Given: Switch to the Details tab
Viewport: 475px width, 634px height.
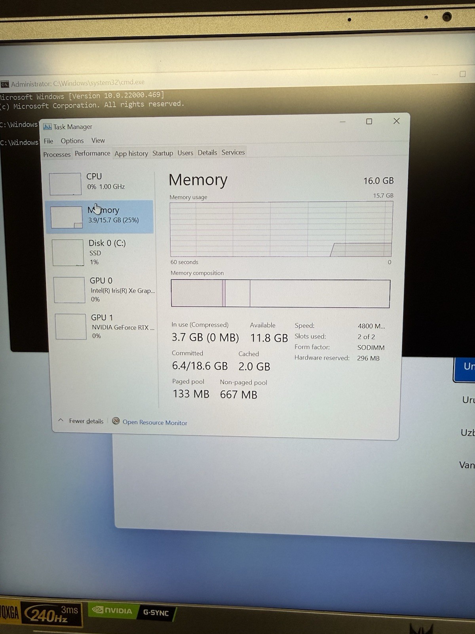Looking at the screenshot, I should click(x=207, y=152).
